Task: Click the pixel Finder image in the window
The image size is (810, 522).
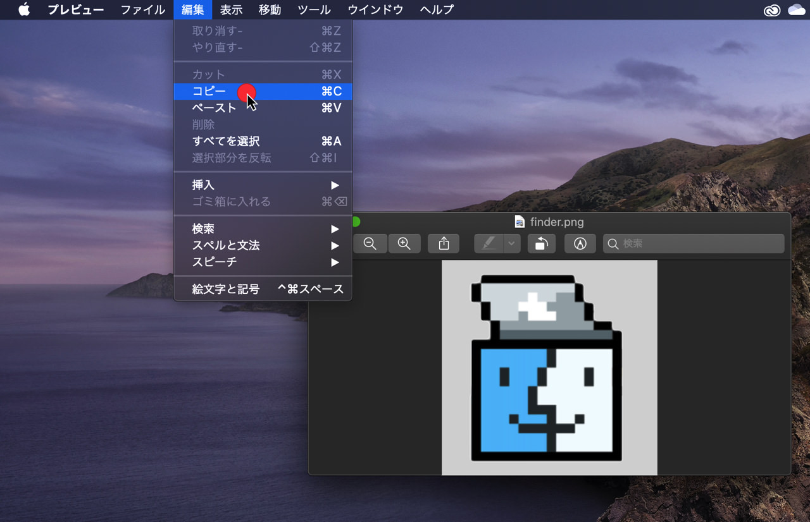Action: click(x=549, y=367)
